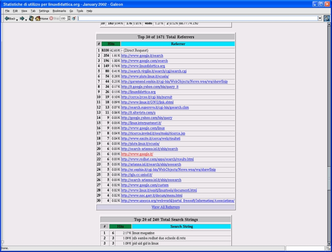Screen dimensions: 332x252
Task: Open the linux.interpuntonet.it link
Action: (x=141, y=123)
